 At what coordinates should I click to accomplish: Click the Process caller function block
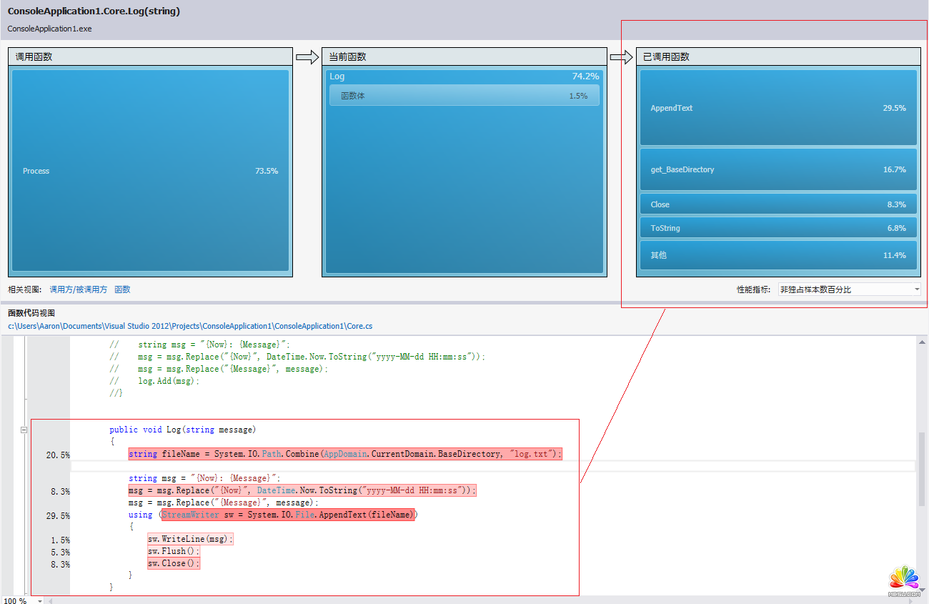tap(150, 171)
